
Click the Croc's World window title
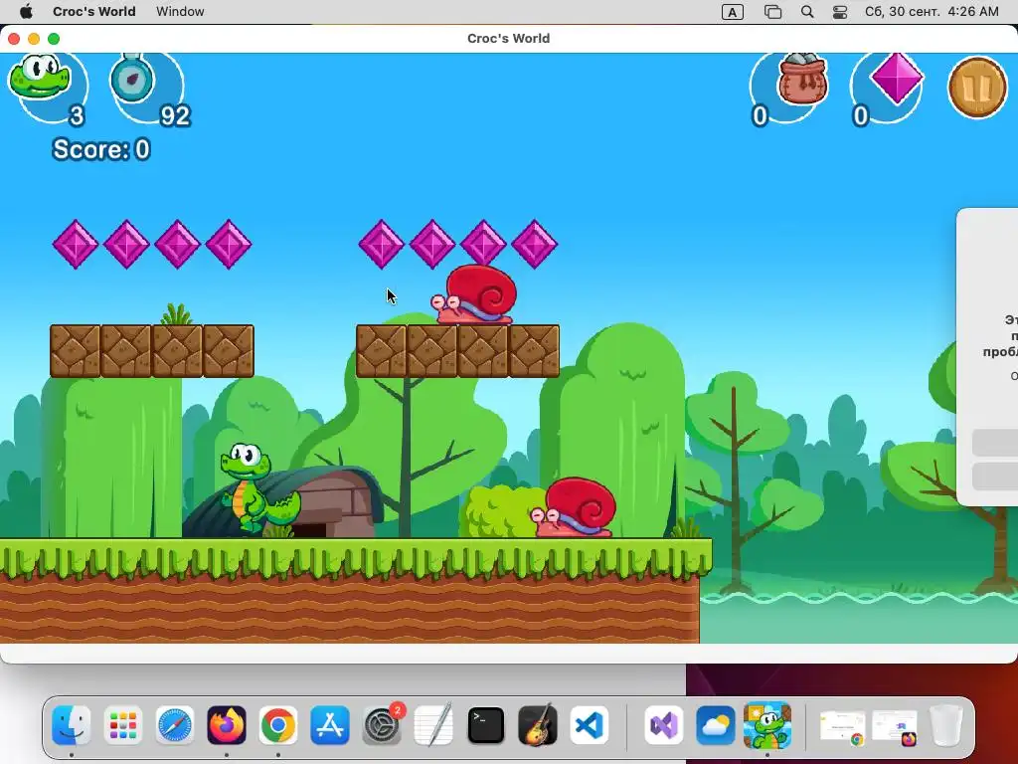click(508, 39)
